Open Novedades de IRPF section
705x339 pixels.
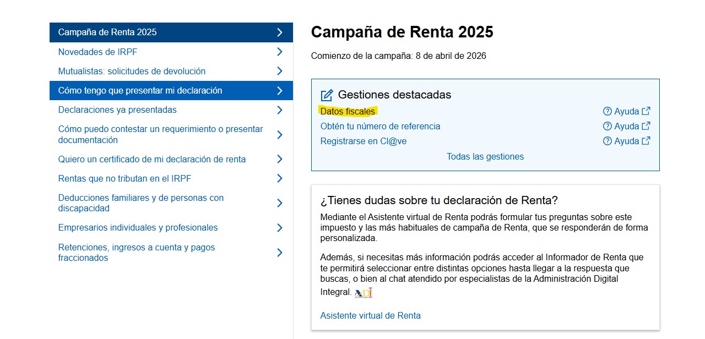(171, 52)
